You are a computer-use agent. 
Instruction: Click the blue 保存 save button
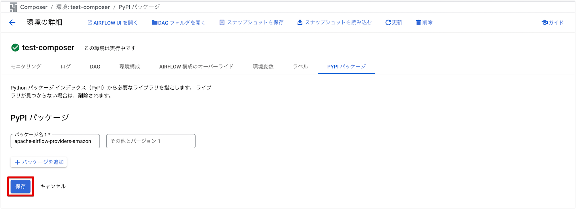[x=20, y=187]
